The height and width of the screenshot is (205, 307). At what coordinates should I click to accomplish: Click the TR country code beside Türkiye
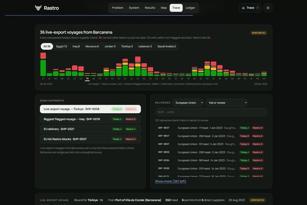pyautogui.click(x=101, y=200)
